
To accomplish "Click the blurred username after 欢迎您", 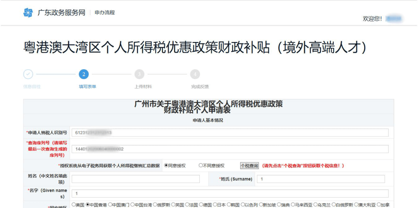I will click(x=394, y=19).
